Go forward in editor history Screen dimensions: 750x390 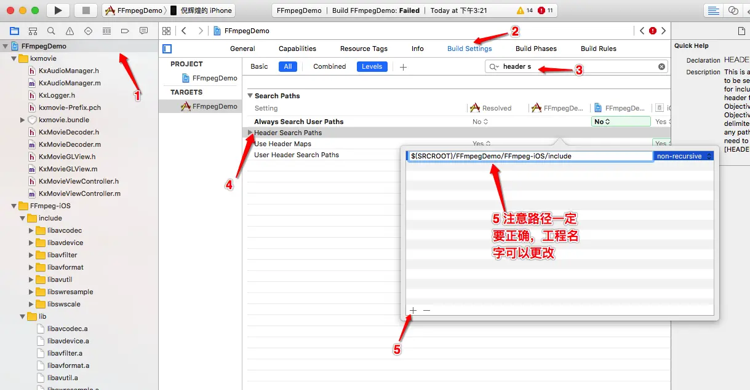tap(201, 31)
